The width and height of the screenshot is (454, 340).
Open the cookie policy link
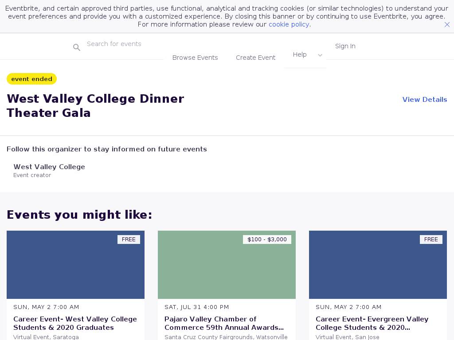289,24
